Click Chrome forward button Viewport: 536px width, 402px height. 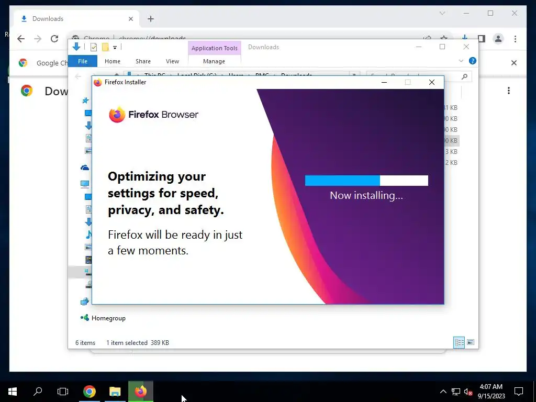(x=38, y=39)
